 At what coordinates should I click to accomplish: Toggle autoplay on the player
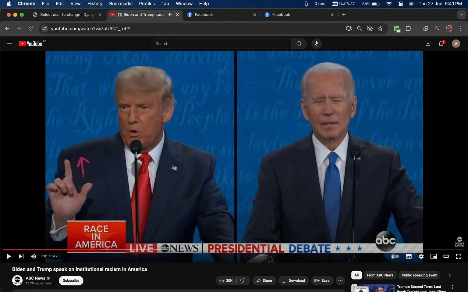tap(395, 256)
